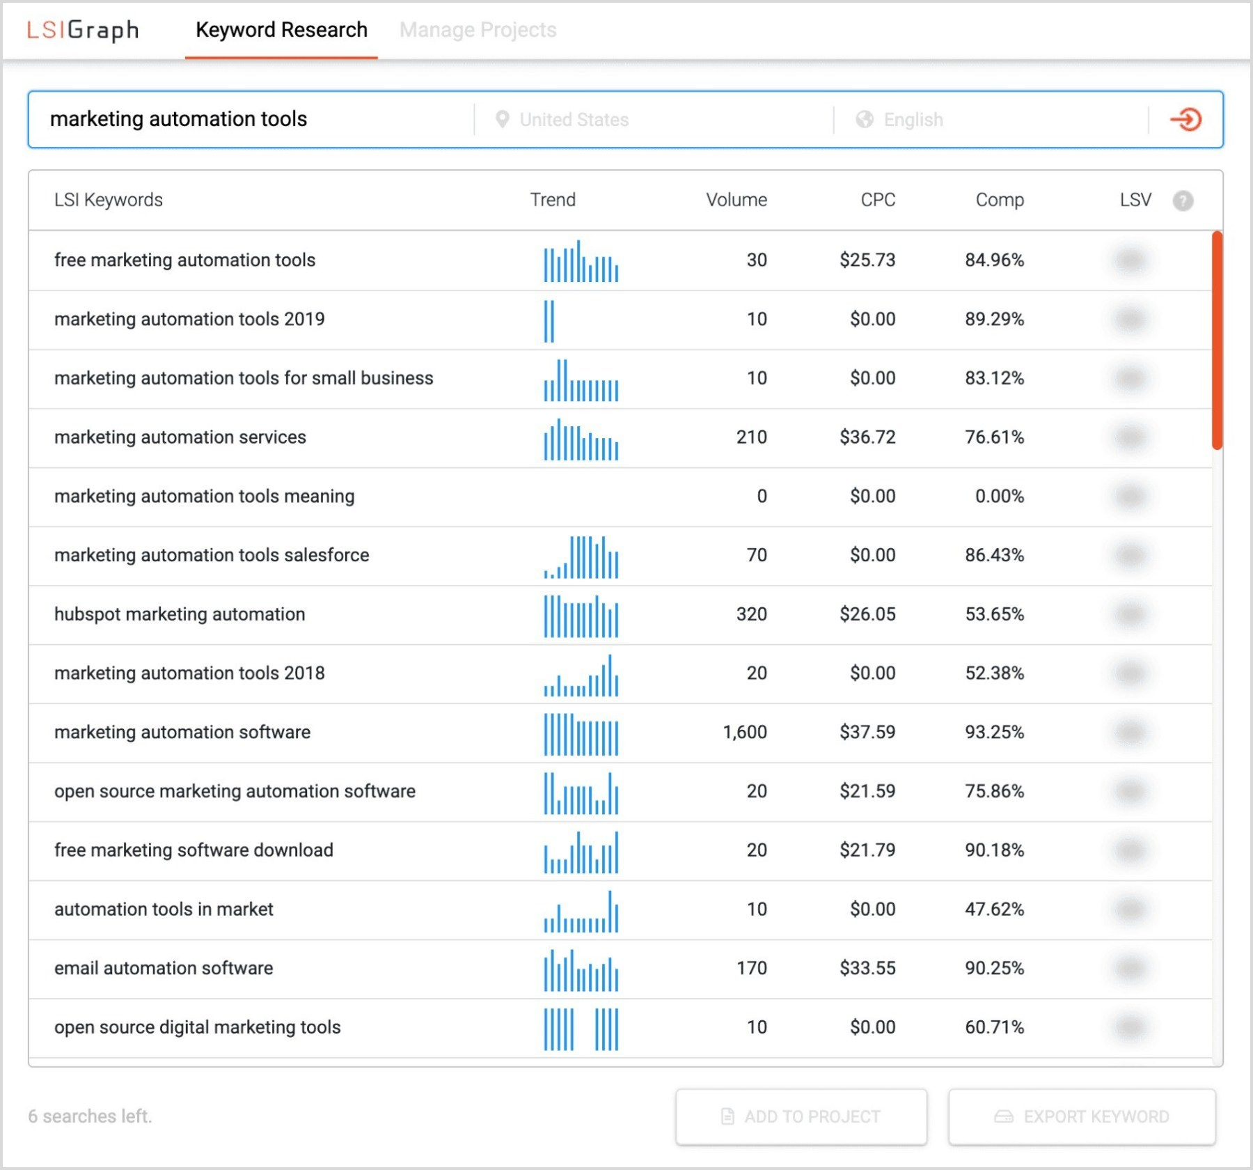Image resolution: width=1253 pixels, height=1170 pixels.
Task: Open the United States location selector
Action: (x=574, y=119)
